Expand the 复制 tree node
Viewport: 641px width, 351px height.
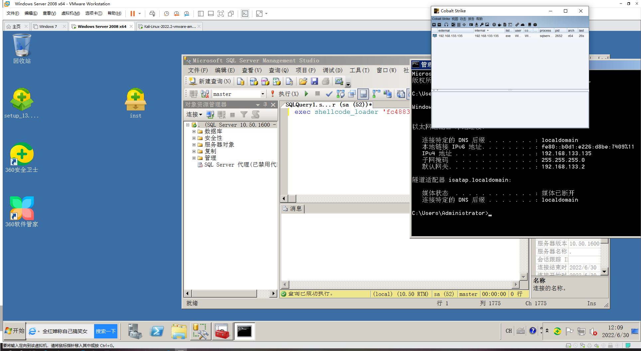coord(194,151)
